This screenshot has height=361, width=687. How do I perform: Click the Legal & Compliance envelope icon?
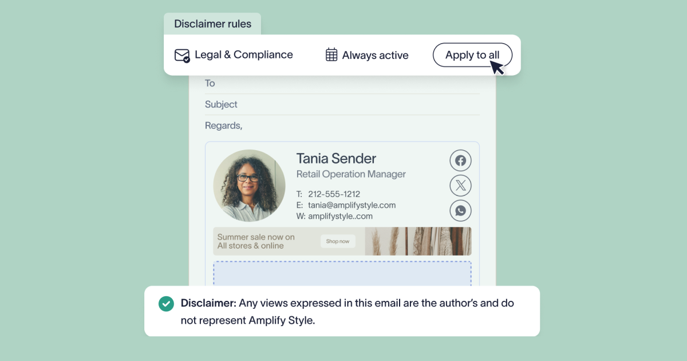(182, 56)
